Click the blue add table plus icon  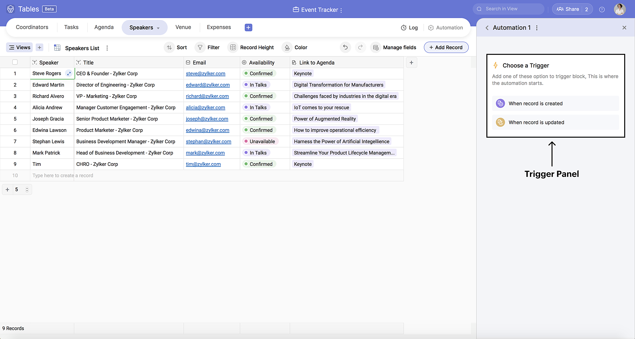[248, 28]
